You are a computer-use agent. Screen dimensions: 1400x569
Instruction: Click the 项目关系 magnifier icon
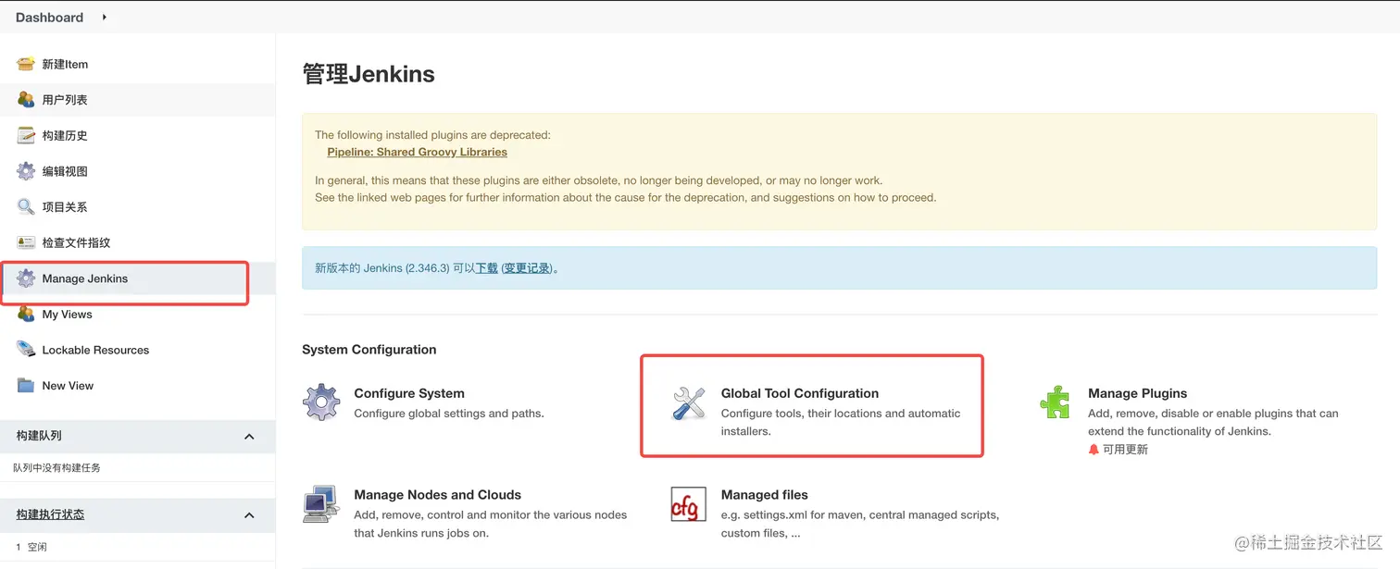pos(26,206)
